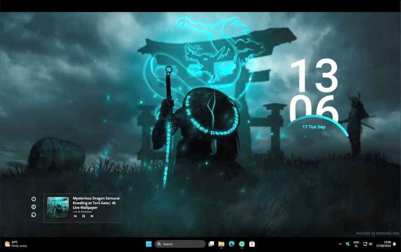This screenshot has height=252, width=401.
Task: Open File Explorer from the taskbar
Action: coord(221,244)
